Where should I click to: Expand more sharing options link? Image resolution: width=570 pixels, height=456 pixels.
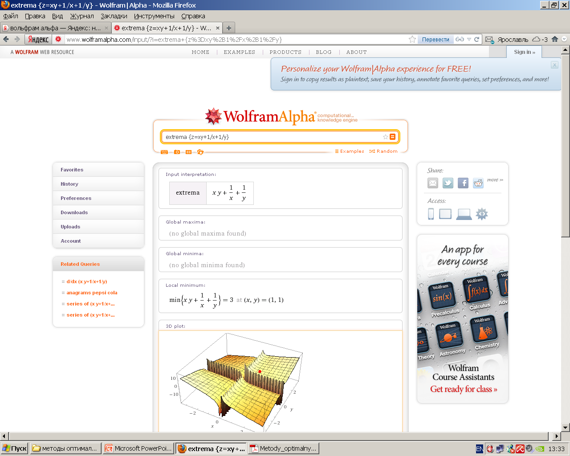(495, 180)
